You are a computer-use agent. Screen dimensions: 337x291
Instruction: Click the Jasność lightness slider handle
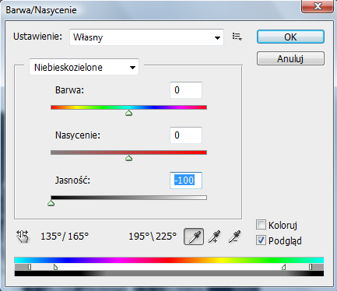51,203
